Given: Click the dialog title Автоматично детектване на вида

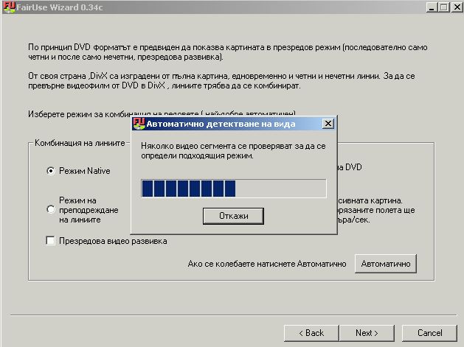Looking at the screenshot, I should [x=221, y=124].
